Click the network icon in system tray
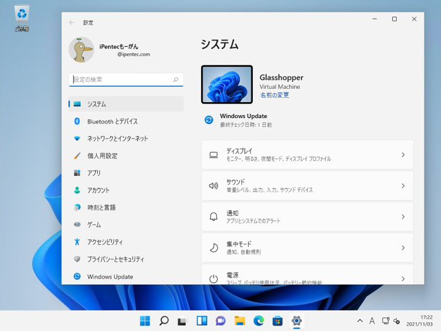The image size is (441, 331). tap(386, 321)
